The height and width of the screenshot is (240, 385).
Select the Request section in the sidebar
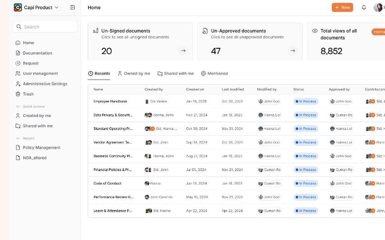click(30, 63)
